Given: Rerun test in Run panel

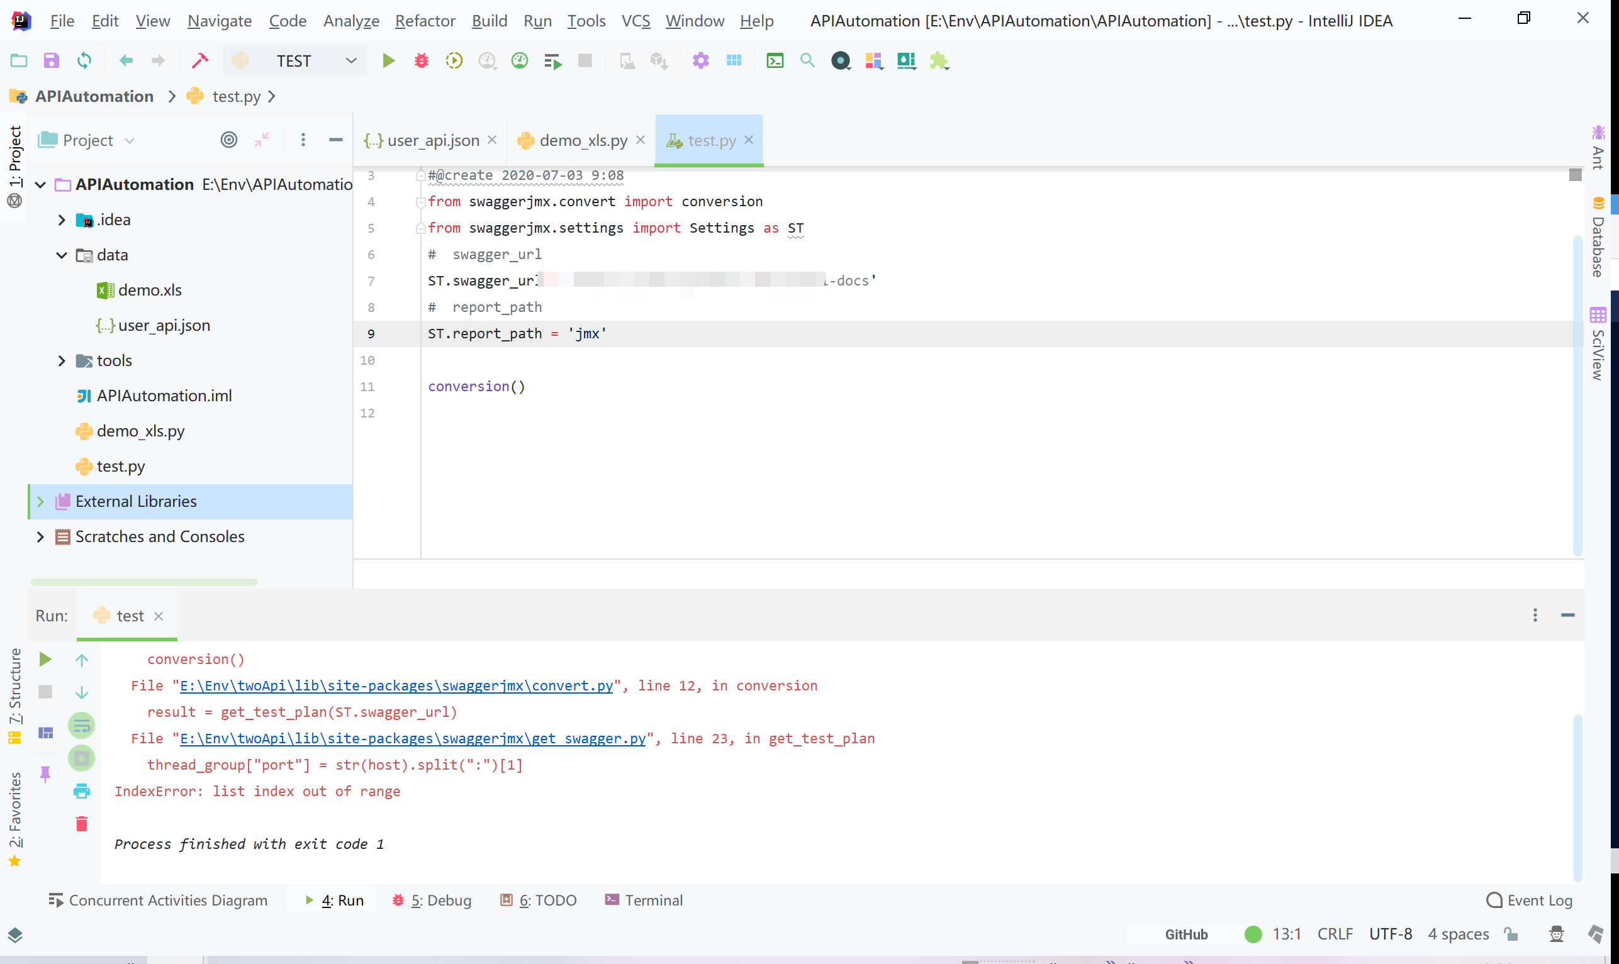Looking at the screenshot, I should coord(45,660).
